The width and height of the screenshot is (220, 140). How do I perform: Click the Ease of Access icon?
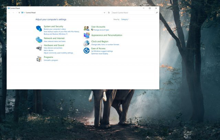87,51
